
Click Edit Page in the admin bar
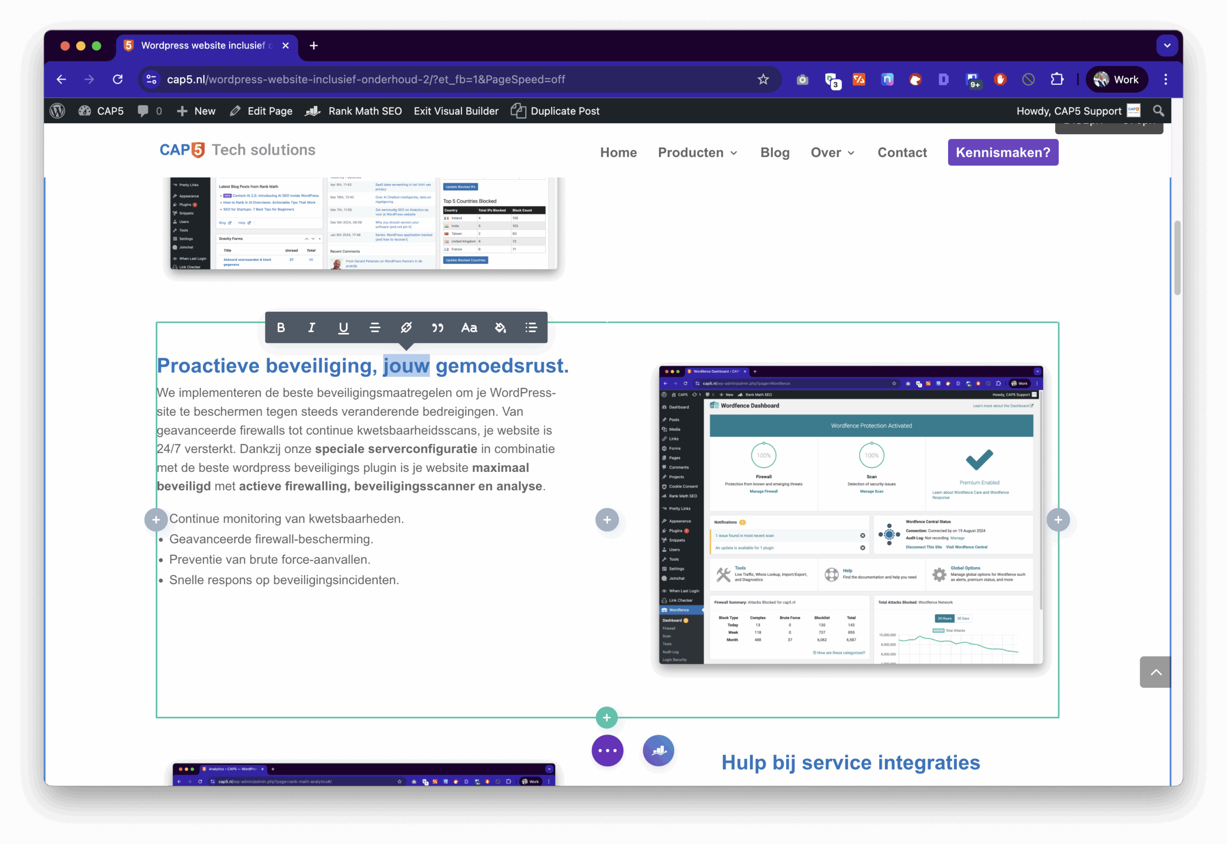[261, 110]
